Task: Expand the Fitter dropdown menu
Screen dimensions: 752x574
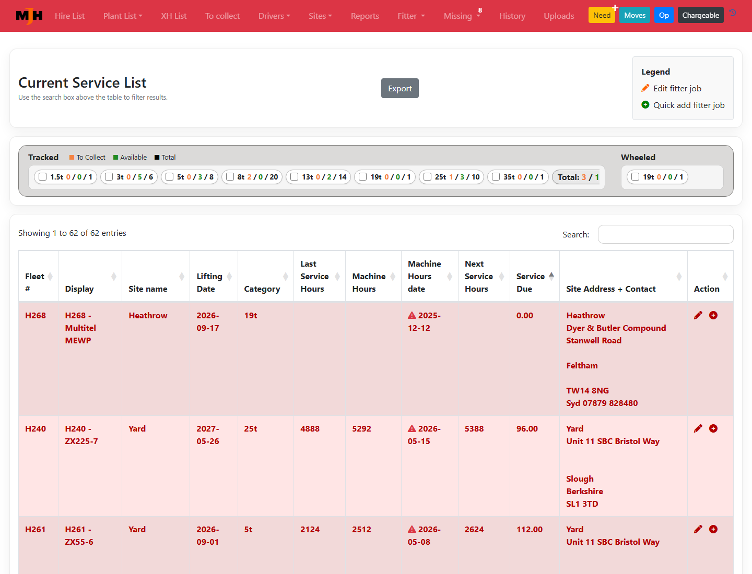Action: (x=411, y=16)
